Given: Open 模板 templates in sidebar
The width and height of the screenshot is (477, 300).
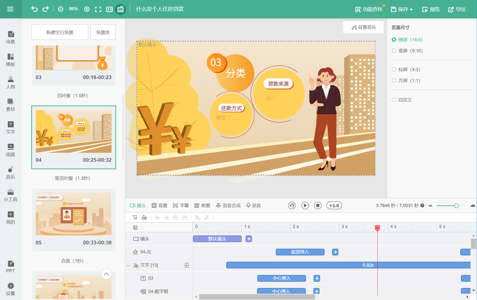Looking at the screenshot, I should pos(11,60).
